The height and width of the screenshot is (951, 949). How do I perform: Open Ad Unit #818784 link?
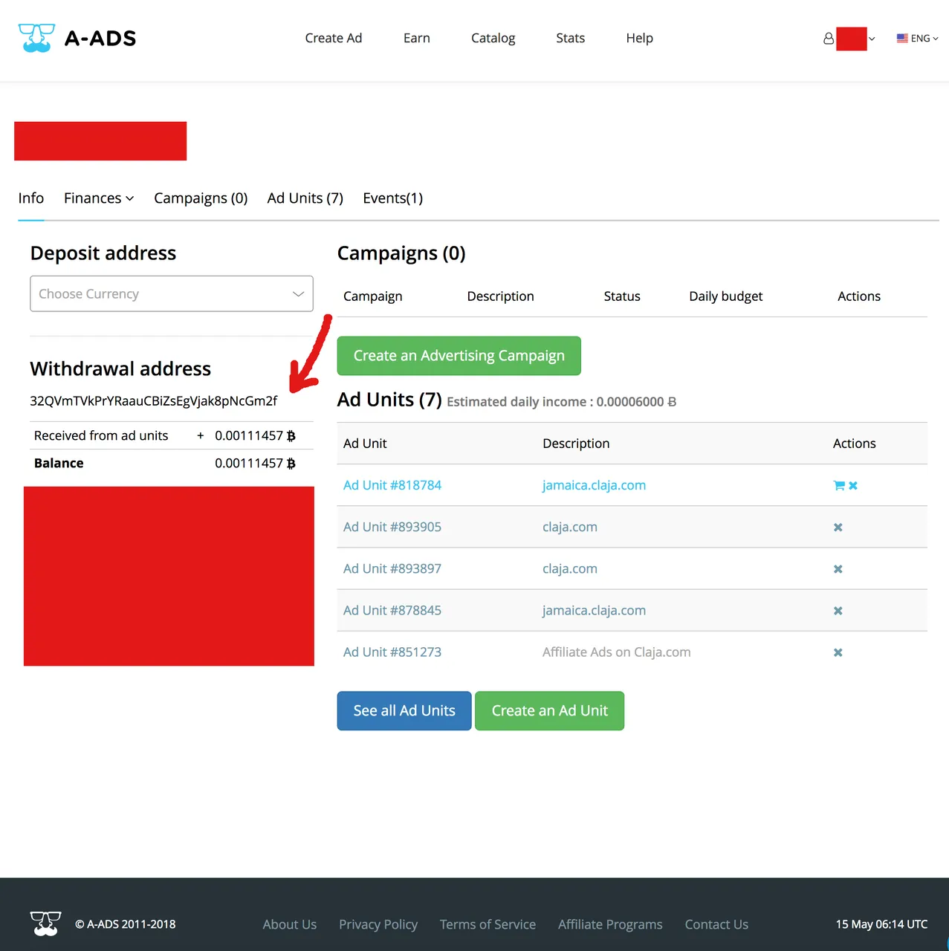tap(392, 485)
